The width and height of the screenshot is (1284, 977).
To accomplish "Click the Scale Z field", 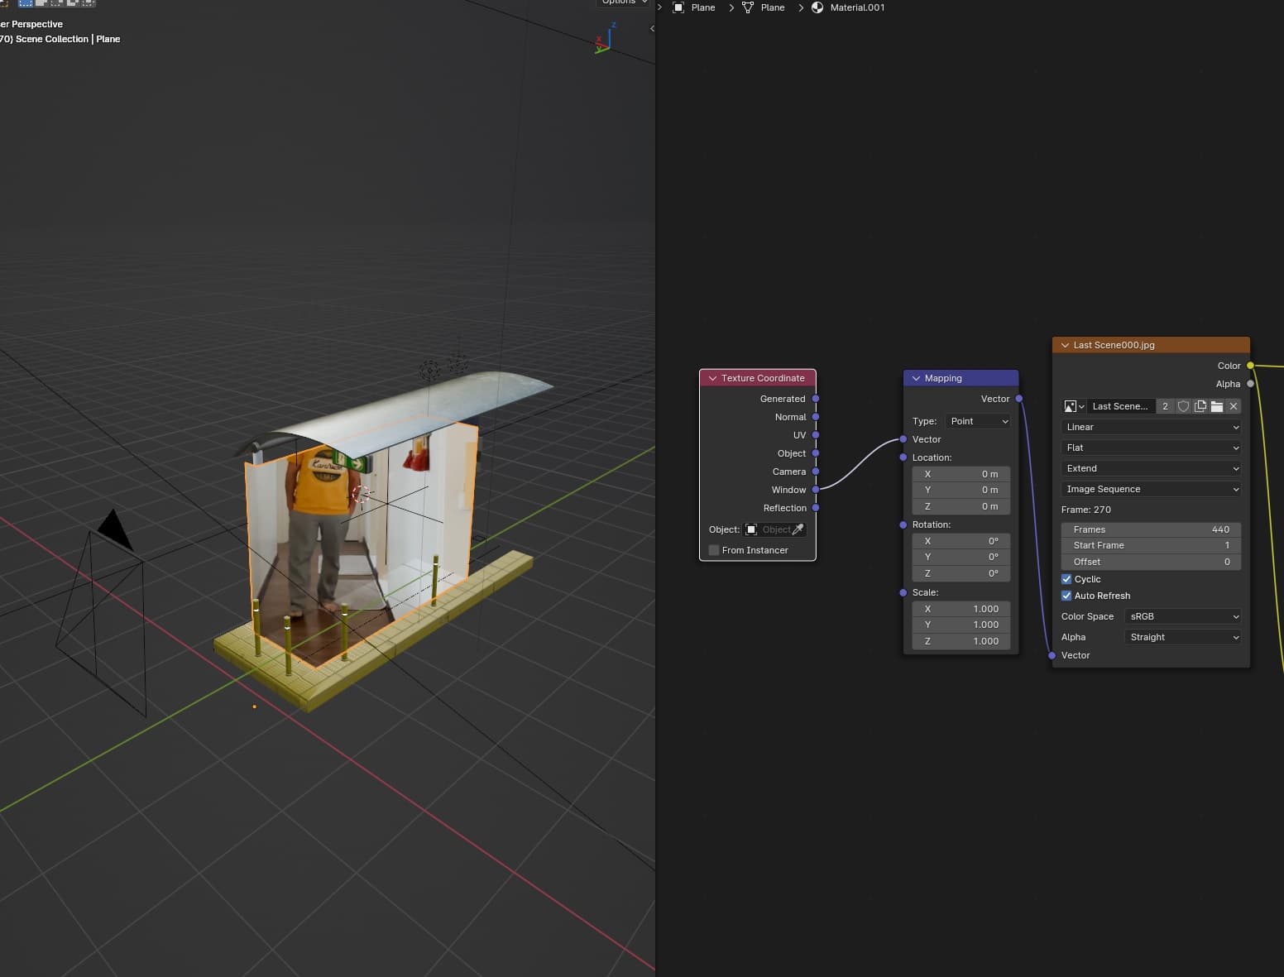I will tap(961, 641).
